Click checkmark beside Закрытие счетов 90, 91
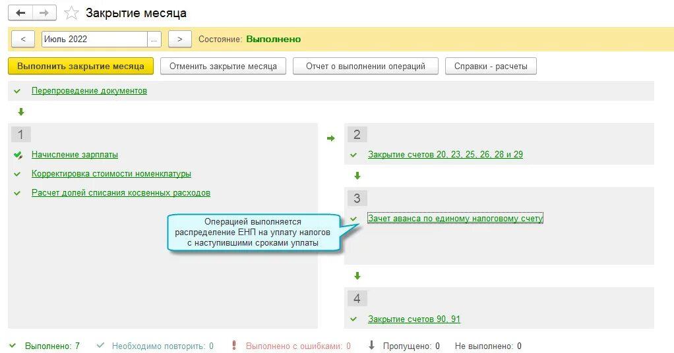 pos(353,319)
